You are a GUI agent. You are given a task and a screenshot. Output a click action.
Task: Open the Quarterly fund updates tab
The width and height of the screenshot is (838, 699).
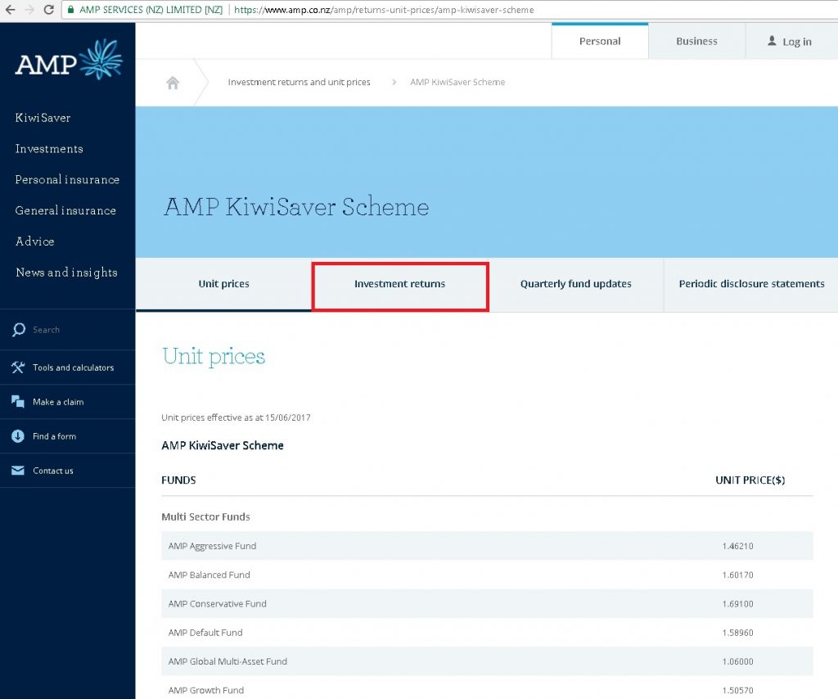576,284
